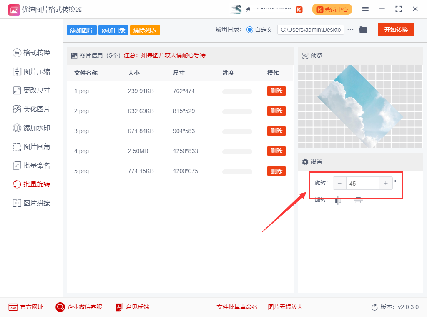
Task: Select the 自定义 output radio button
Action: coord(250,30)
